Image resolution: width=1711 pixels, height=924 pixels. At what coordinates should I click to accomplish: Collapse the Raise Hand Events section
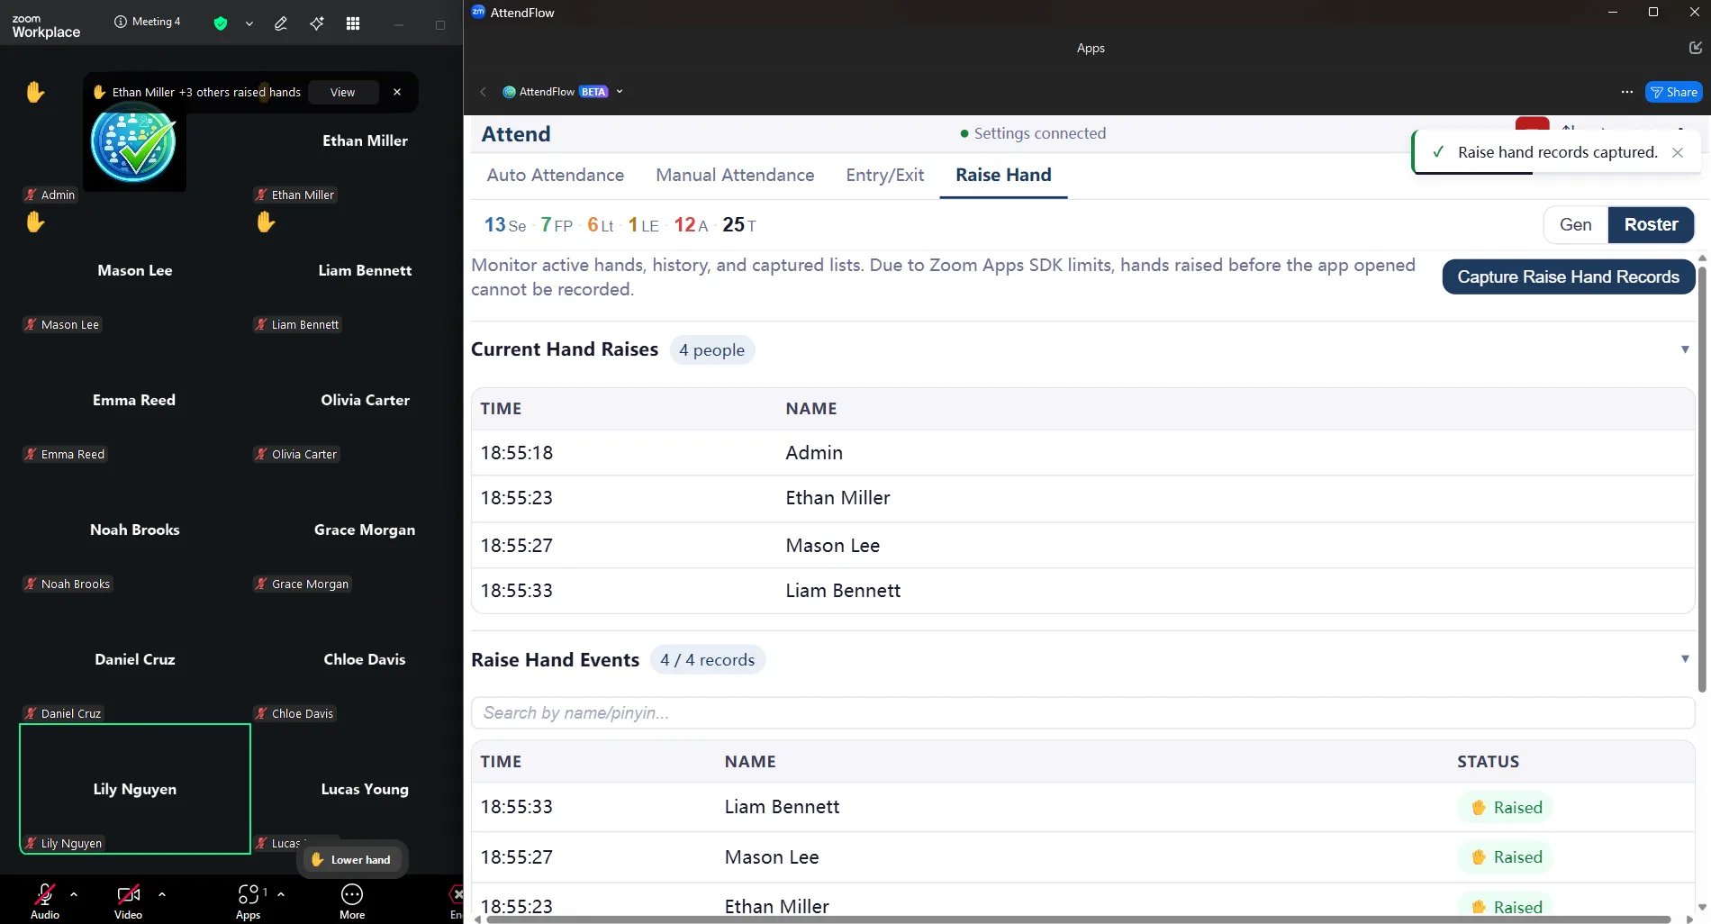(1685, 659)
